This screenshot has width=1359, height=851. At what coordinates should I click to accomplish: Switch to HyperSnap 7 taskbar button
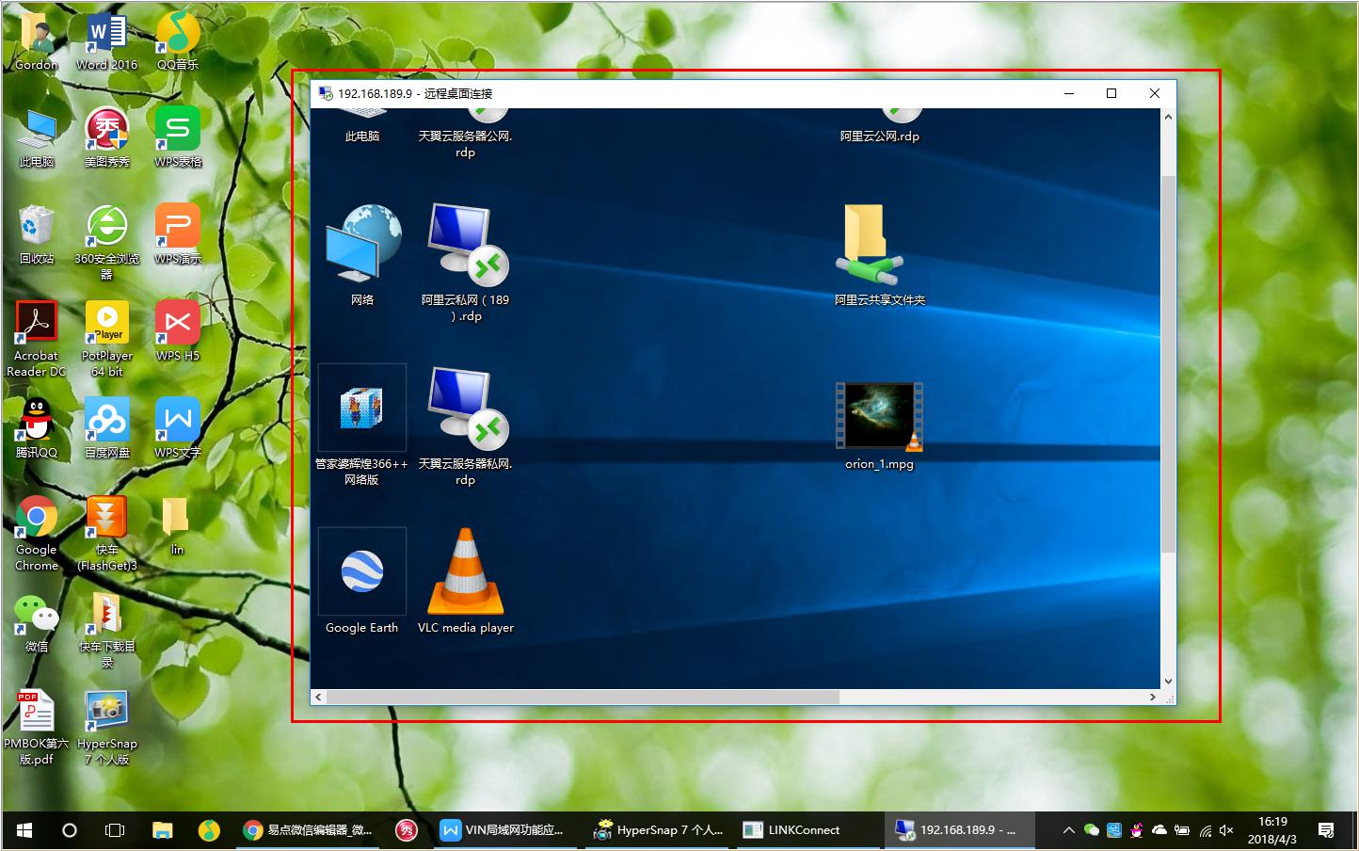tap(658, 830)
